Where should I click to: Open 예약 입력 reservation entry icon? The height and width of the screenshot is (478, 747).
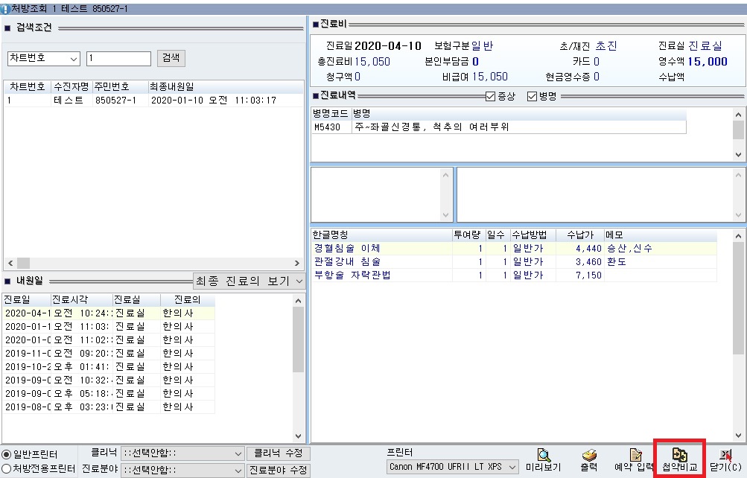click(635, 455)
